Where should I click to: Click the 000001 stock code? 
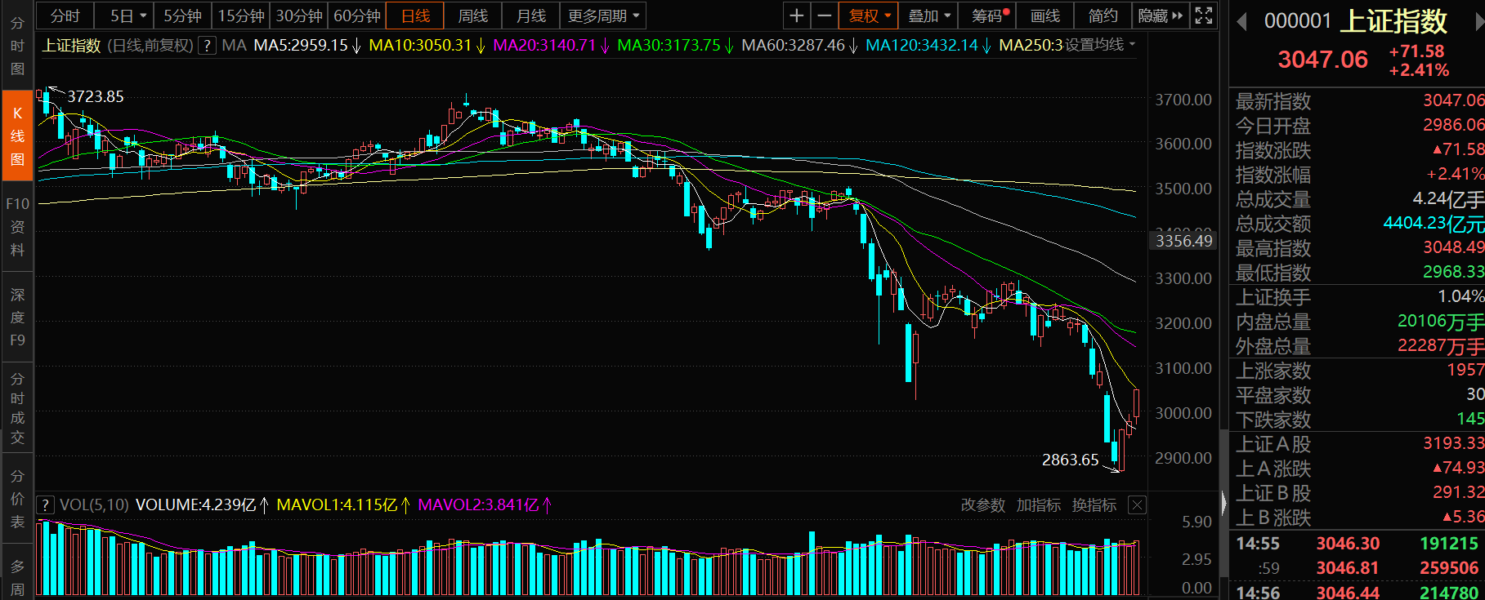[1298, 22]
